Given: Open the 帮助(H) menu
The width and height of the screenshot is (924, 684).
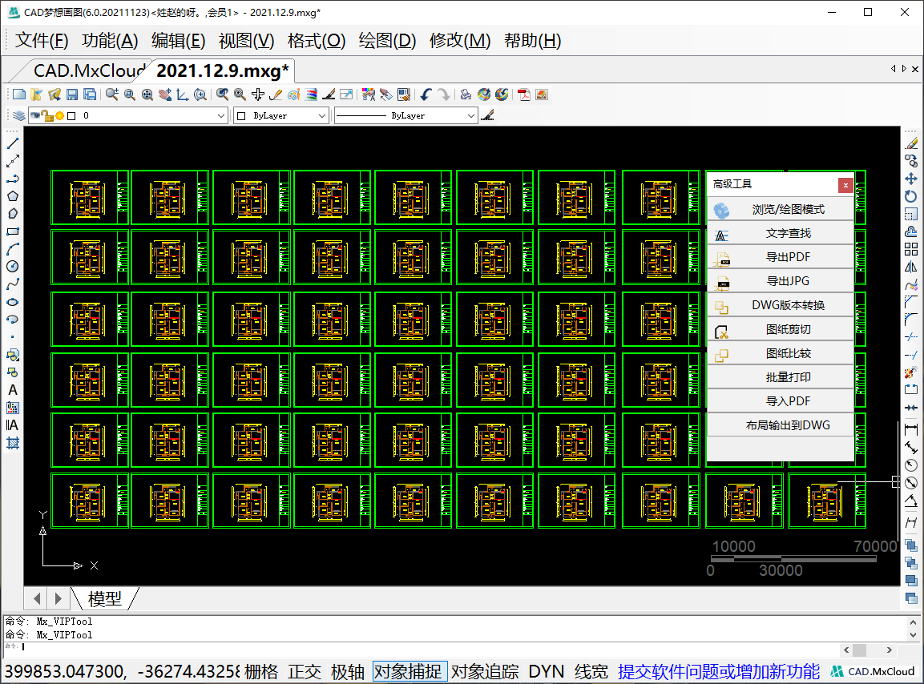Looking at the screenshot, I should (x=533, y=41).
